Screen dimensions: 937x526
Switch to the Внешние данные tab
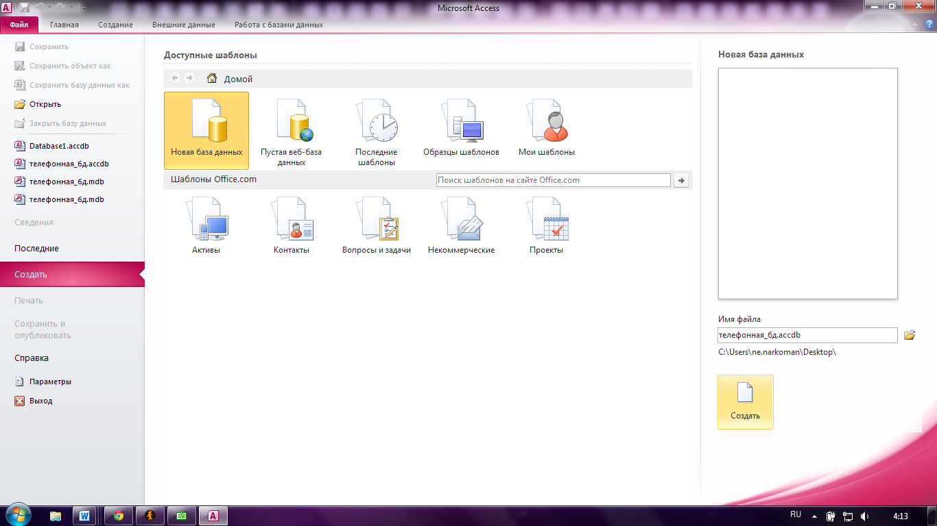point(184,25)
